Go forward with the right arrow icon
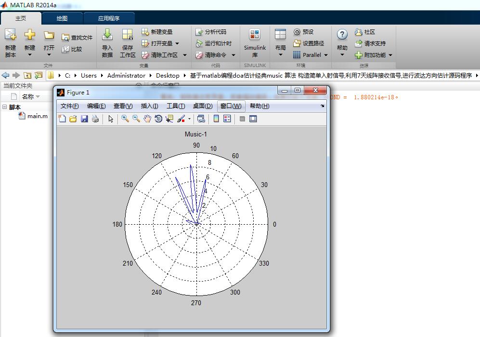The image size is (480, 337). pos(16,75)
